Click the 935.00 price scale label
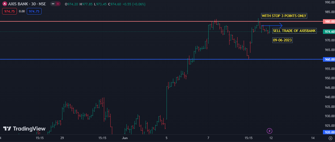 tap(330, 106)
